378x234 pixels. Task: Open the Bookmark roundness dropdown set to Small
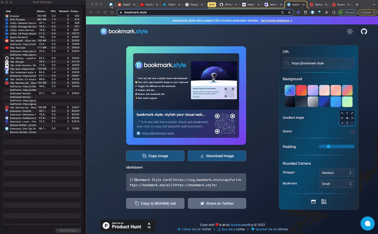[x=337, y=183]
